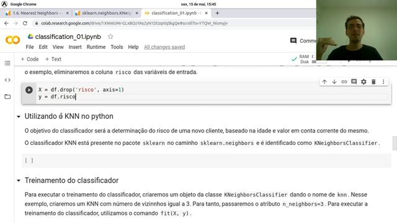Open the Comment button icon
This screenshot has width=397, height=223.
[x=293, y=41]
